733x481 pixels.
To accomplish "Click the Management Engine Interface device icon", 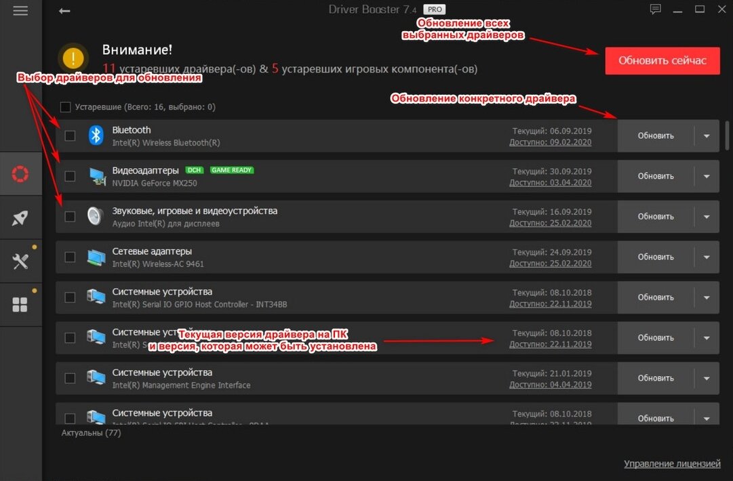I will pos(96,378).
